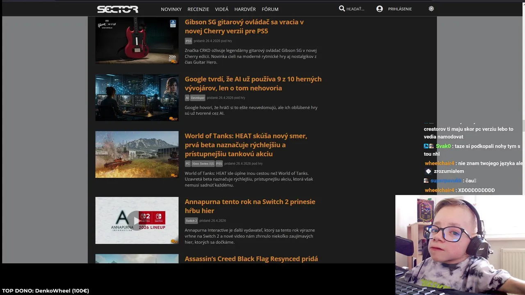Open Gibson SG gitarový ovládač article headline
Image resolution: width=525 pixels, height=295 pixels.
tap(244, 26)
